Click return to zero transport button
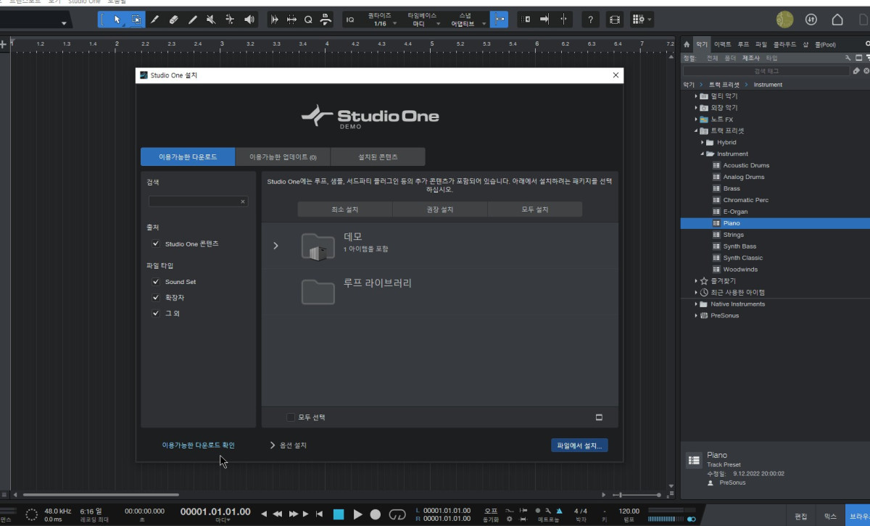Image resolution: width=870 pixels, height=526 pixels. coord(319,514)
